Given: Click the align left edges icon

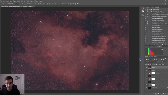Looking at the screenshot, I should 36,4.
